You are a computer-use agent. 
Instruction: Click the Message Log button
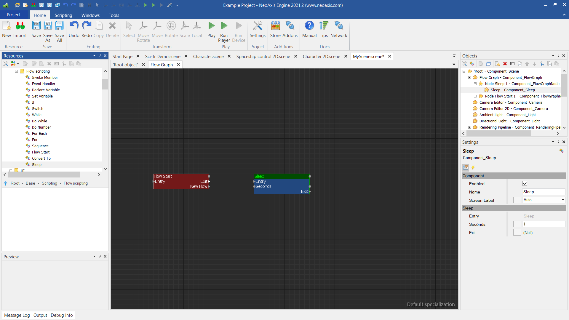17,315
